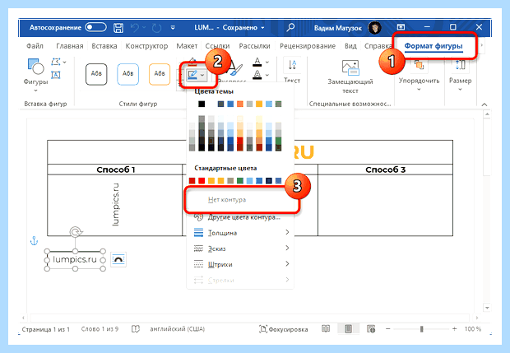Click the Edit Shape icon
The height and width of the screenshot is (353, 510).
pyautogui.click(x=56, y=62)
